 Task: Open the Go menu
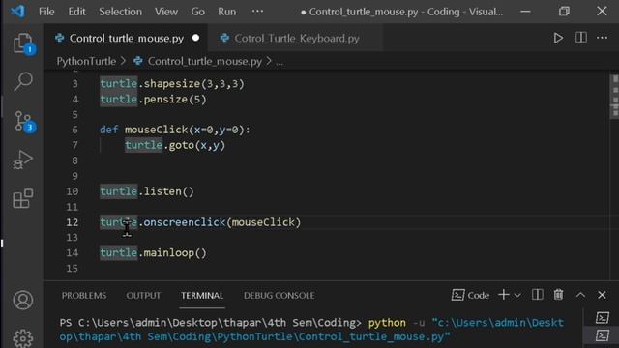(197, 12)
